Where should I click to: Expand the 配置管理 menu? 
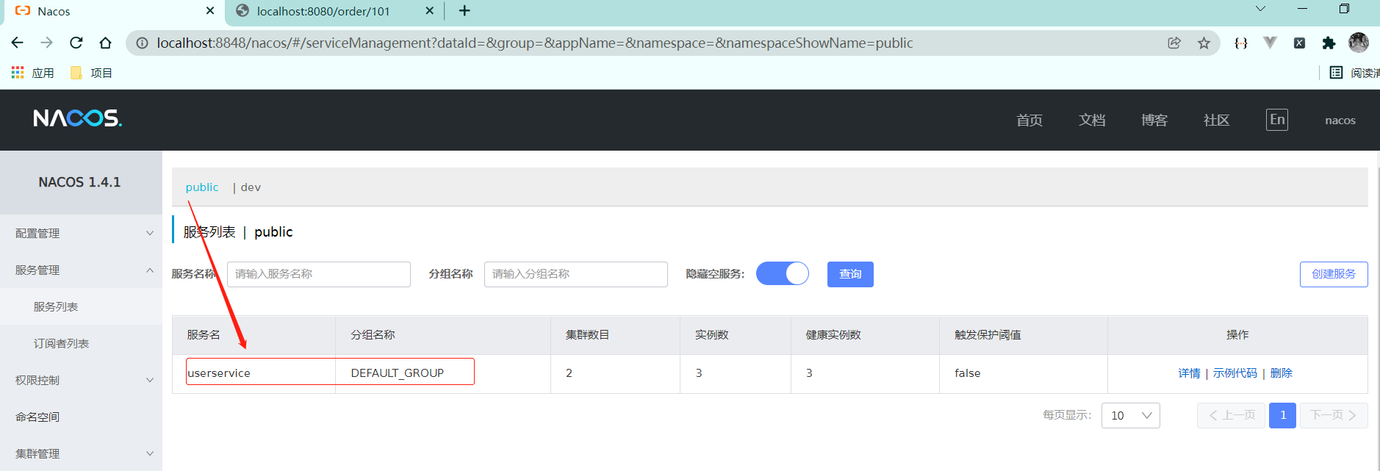(x=81, y=233)
